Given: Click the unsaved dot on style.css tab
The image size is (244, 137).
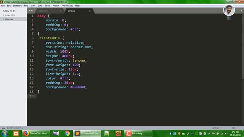Looking at the screenshot, I should 90,11.
